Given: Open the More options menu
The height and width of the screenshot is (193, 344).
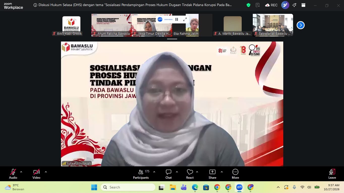Looking at the screenshot, I should [235, 174].
